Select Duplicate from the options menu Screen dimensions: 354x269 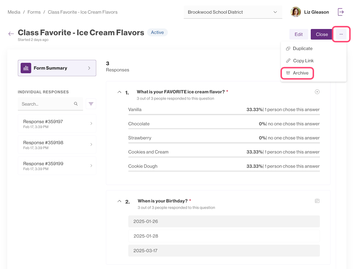[303, 48]
